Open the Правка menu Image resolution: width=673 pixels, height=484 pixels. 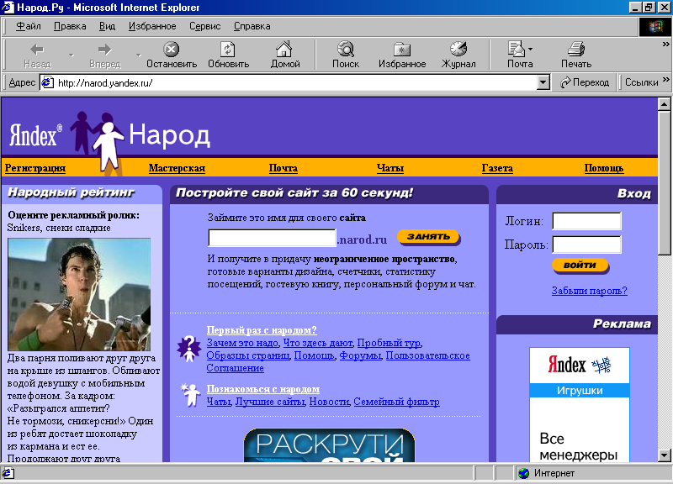[70, 26]
